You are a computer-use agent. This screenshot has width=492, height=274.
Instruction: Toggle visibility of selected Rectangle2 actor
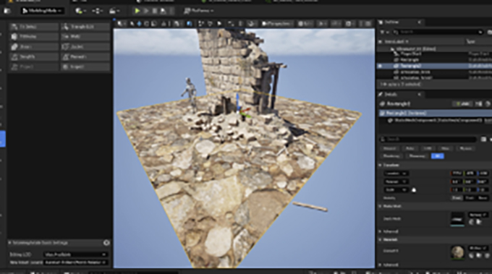[380, 66]
